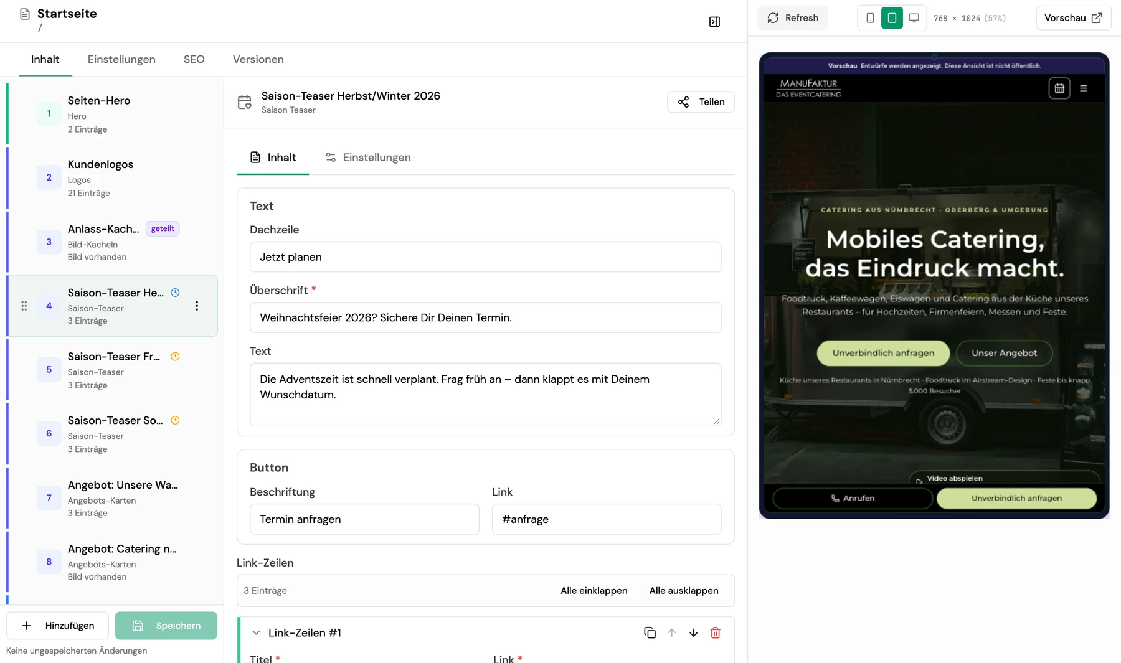Select the Anlass-Kach... shared block
1121x663 pixels.
(112, 242)
